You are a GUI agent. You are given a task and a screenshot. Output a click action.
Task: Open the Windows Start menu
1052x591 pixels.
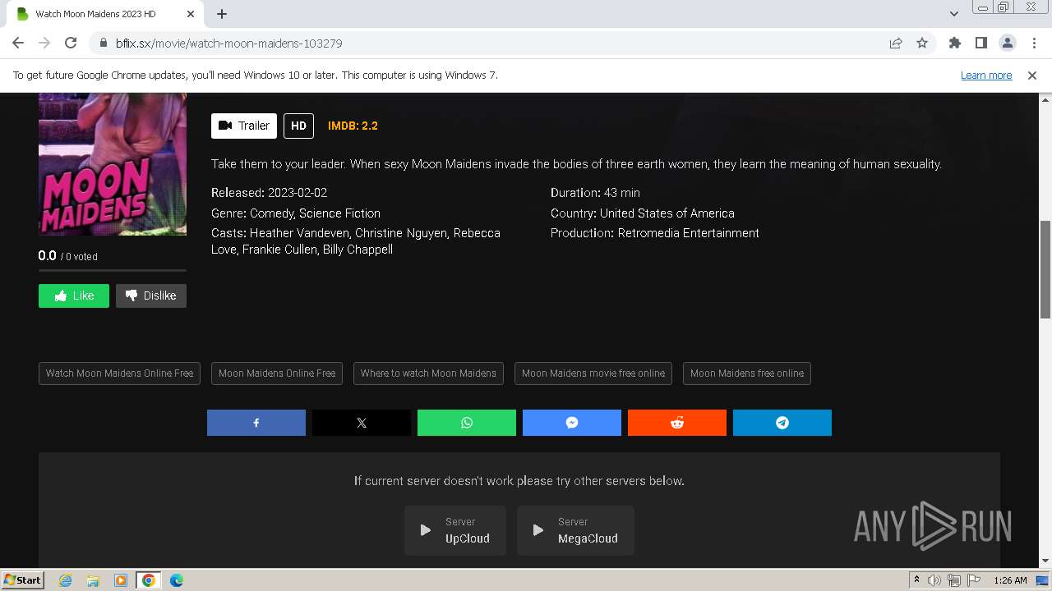pyautogui.click(x=23, y=580)
